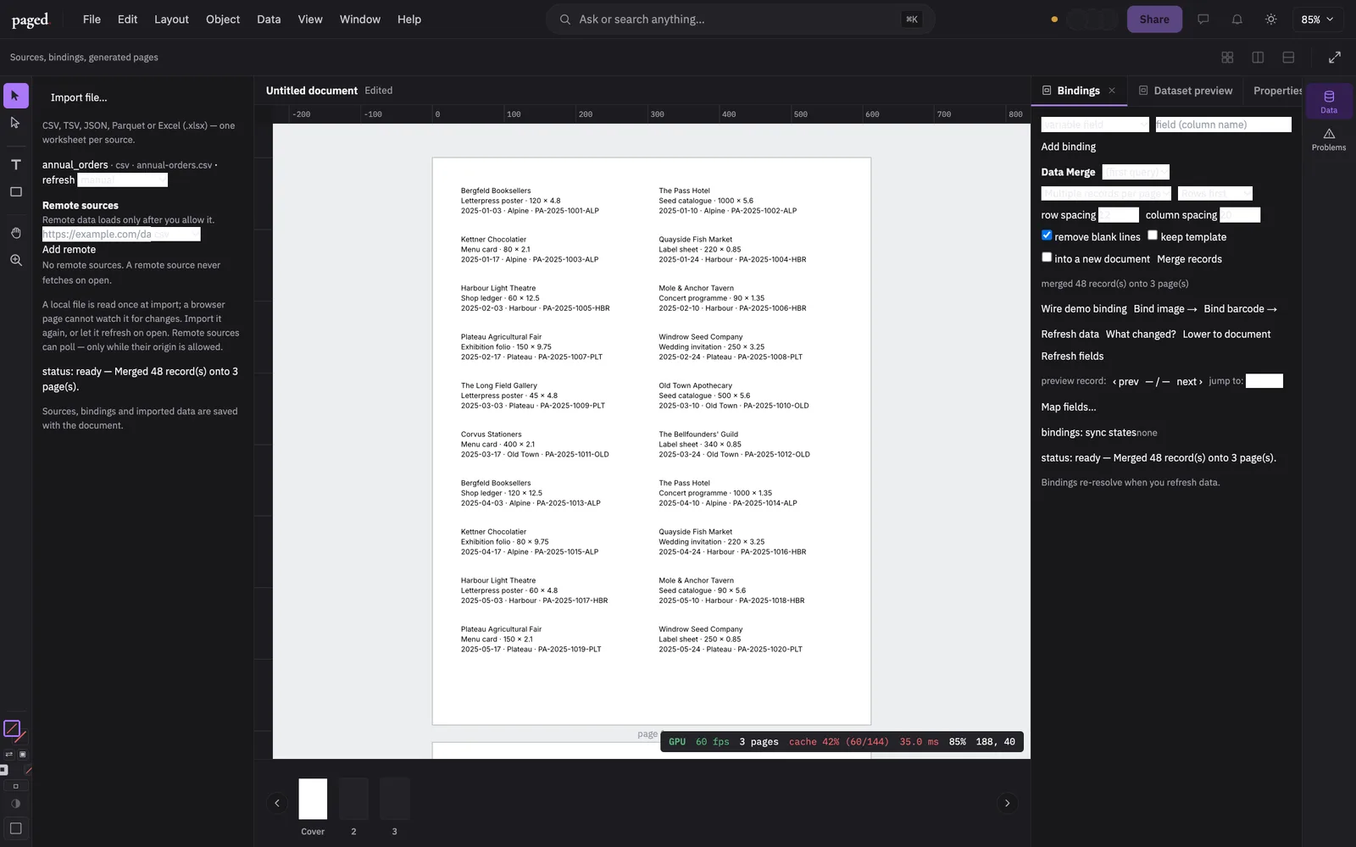
Task: Choose the Rectangle frame tool
Action: point(16,192)
